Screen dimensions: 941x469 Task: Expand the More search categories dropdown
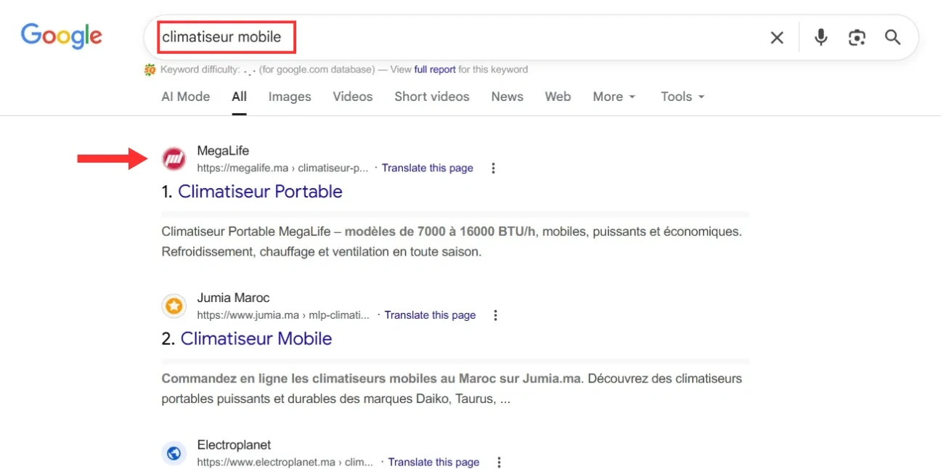(x=614, y=97)
